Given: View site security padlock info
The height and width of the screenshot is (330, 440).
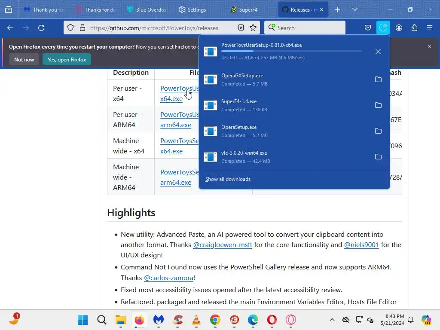Looking at the screenshot, I should coord(82,28).
